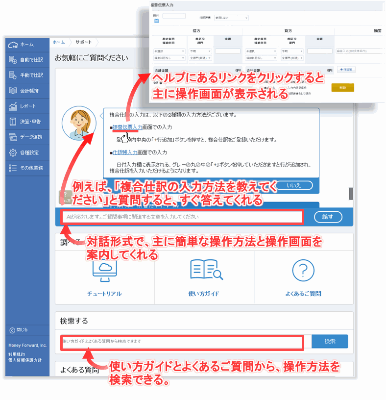386x400 pixels.
Task: Click the AI chat question input field
Action: coord(182,217)
